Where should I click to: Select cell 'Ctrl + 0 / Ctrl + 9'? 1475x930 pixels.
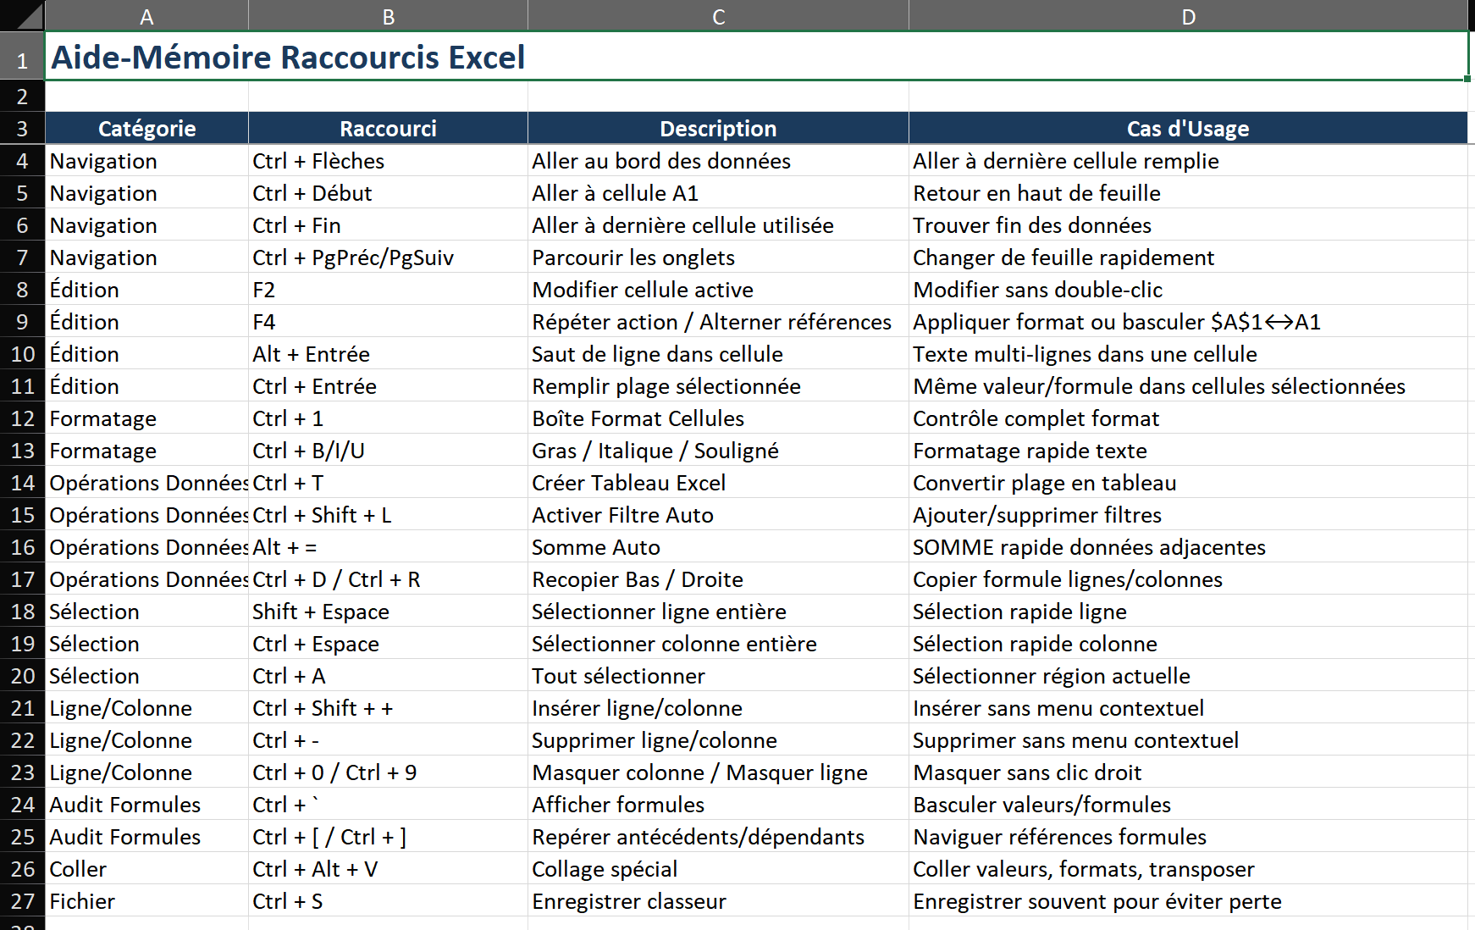[388, 772]
